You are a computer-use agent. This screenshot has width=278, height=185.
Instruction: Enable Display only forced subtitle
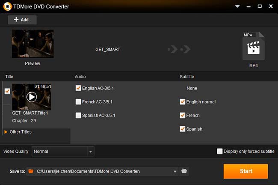click(x=220, y=151)
